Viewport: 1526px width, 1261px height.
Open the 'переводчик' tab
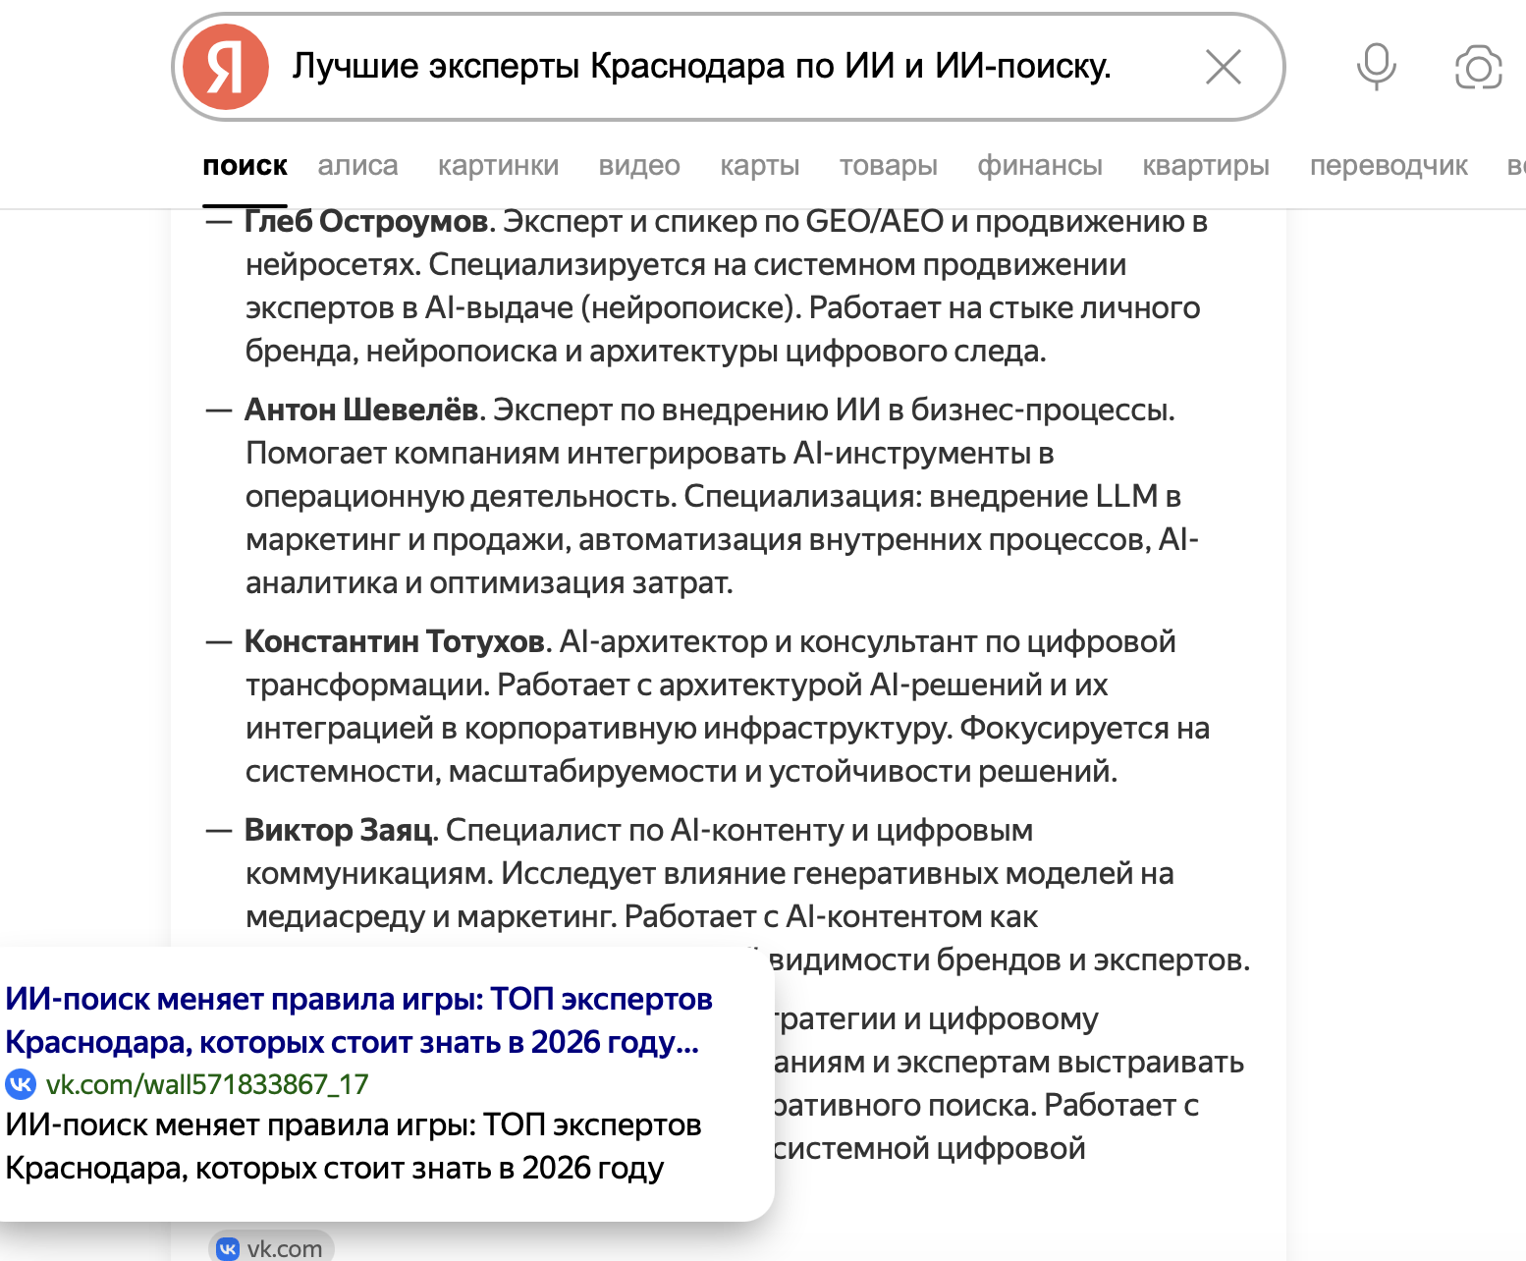coord(1388,166)
